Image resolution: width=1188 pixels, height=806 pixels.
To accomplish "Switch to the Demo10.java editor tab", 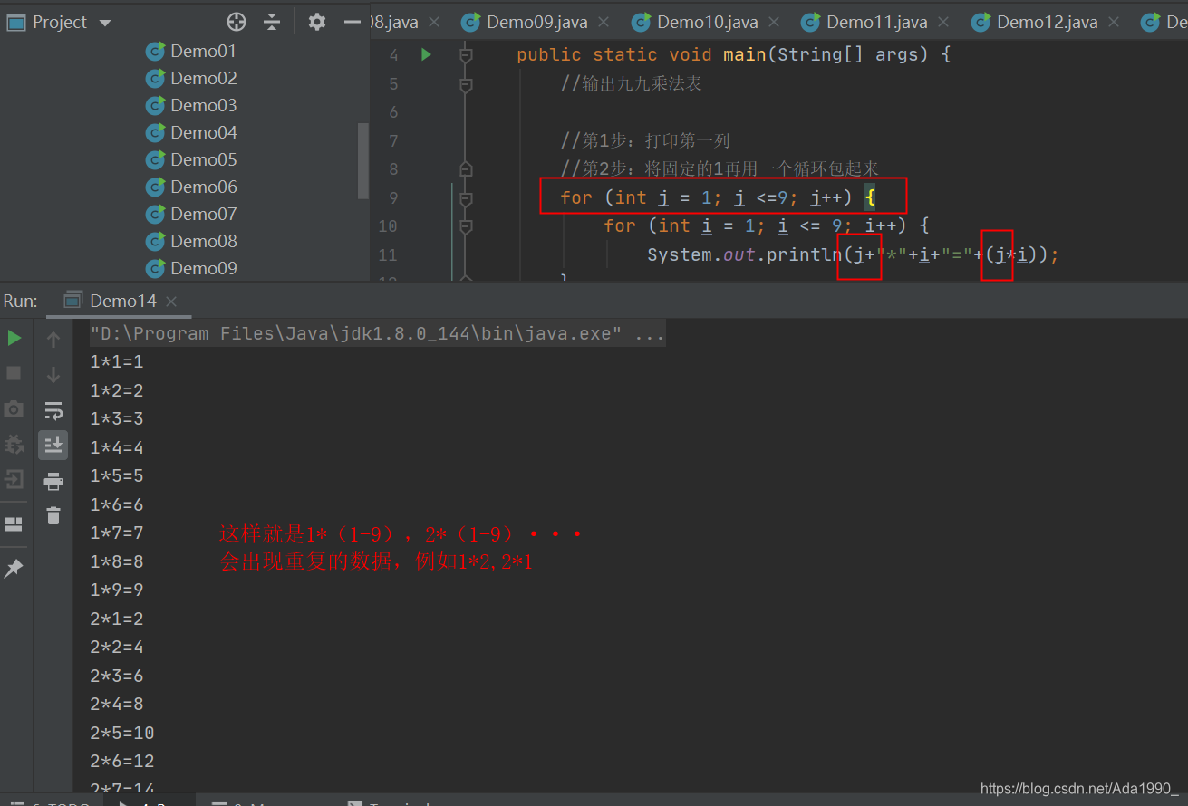I will click(707, 22).
